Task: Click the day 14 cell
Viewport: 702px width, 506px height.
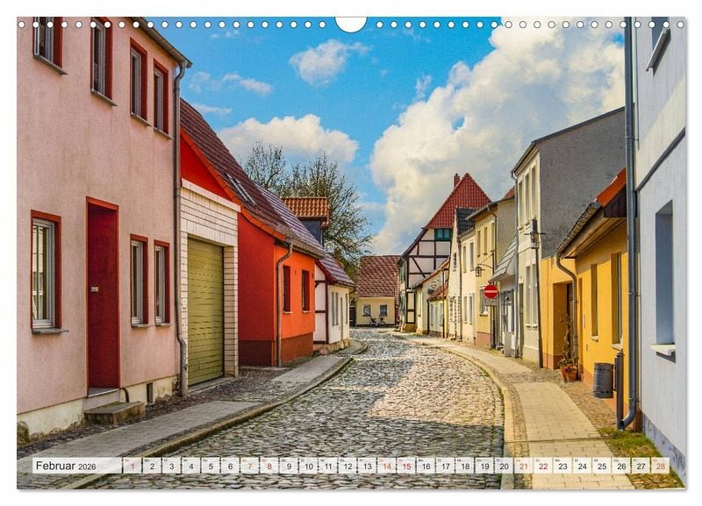Action: click(386, 466)
